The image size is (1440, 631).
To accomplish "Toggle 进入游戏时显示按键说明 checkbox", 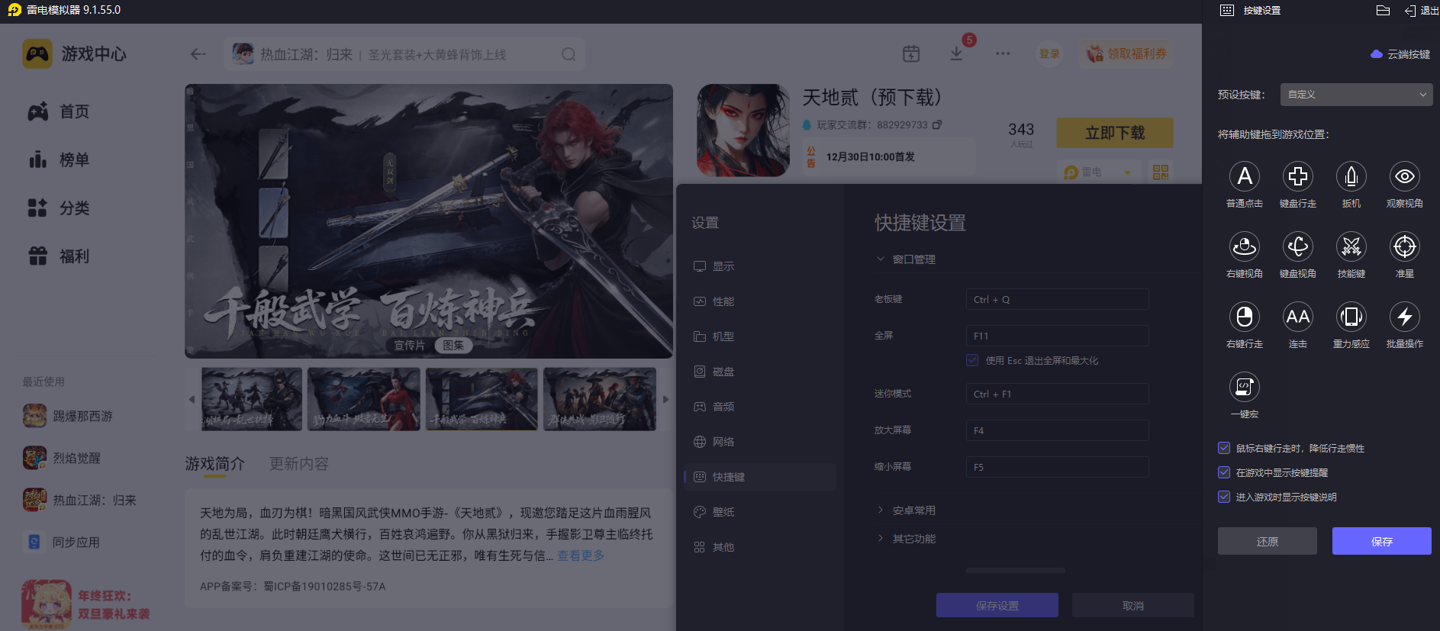I will click(1224, 497).
